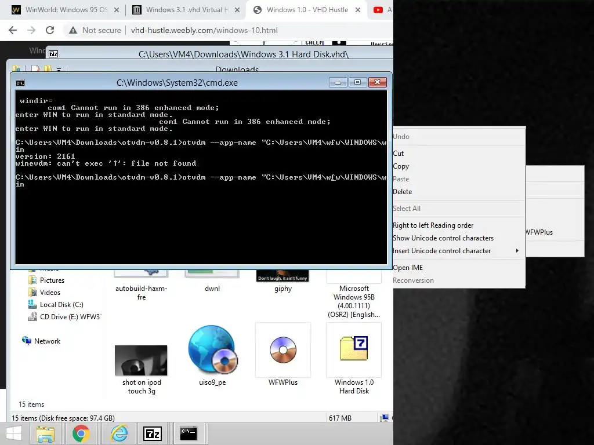Select the autobuild-haxm-fre item label

[x=142, y=293]
